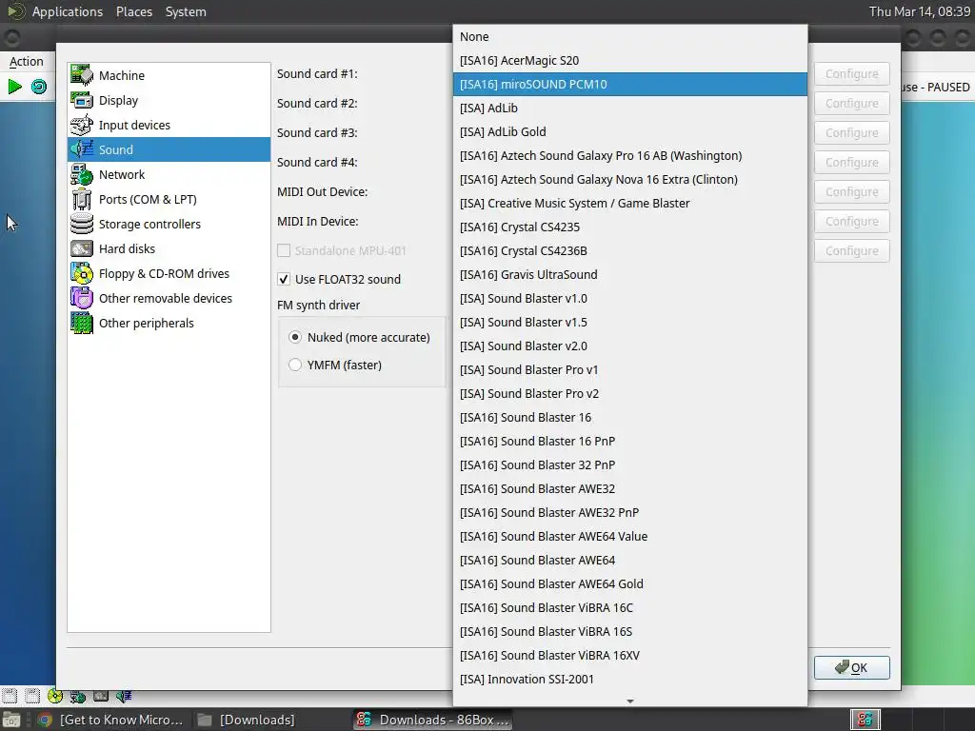The height and width of the screenshot is (731, 975).
Task: Open the Storage controllers category
Action: (169, 224)
